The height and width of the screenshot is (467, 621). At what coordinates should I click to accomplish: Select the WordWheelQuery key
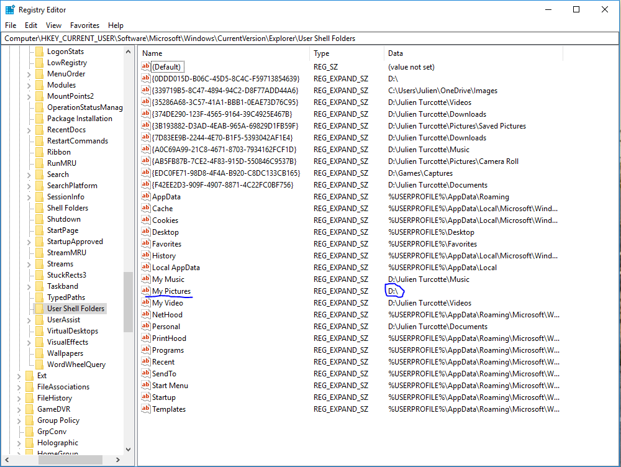76,364
